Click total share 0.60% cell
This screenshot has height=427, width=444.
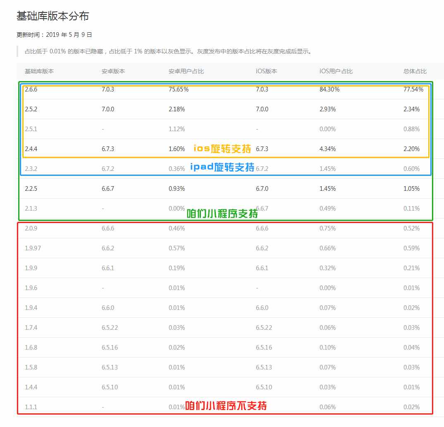tap(411, 168)
